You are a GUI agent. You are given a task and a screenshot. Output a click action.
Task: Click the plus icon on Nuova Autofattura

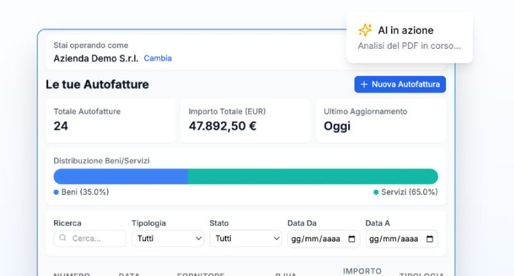pyautogui.click(x=364, y=84)
